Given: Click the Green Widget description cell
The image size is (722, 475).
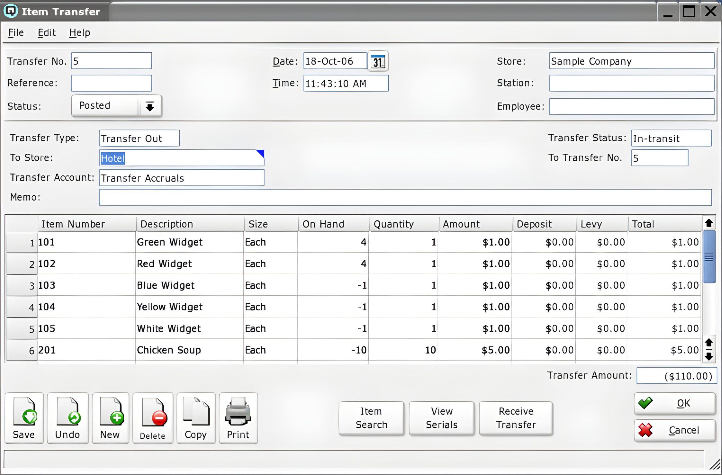Looking at the screenshot, I should click(189, 242).
